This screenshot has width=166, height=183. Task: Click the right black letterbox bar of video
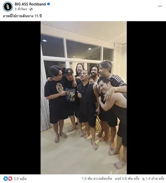[146, 98]
